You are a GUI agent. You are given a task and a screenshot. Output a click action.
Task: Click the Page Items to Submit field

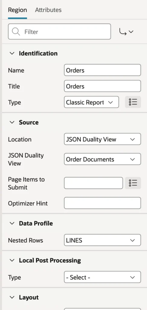93,183
